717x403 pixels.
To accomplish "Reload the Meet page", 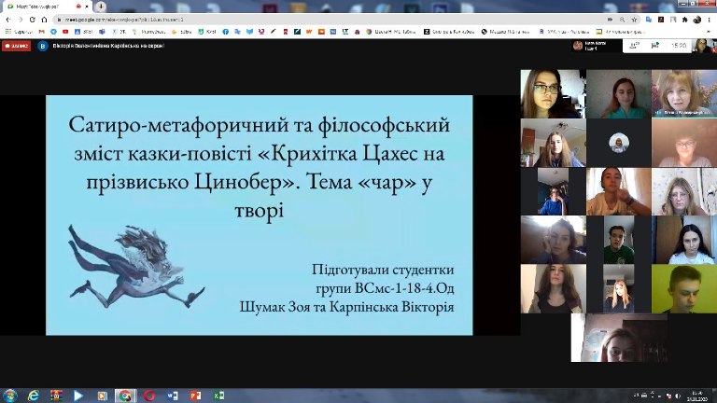I will coord(32,20).
